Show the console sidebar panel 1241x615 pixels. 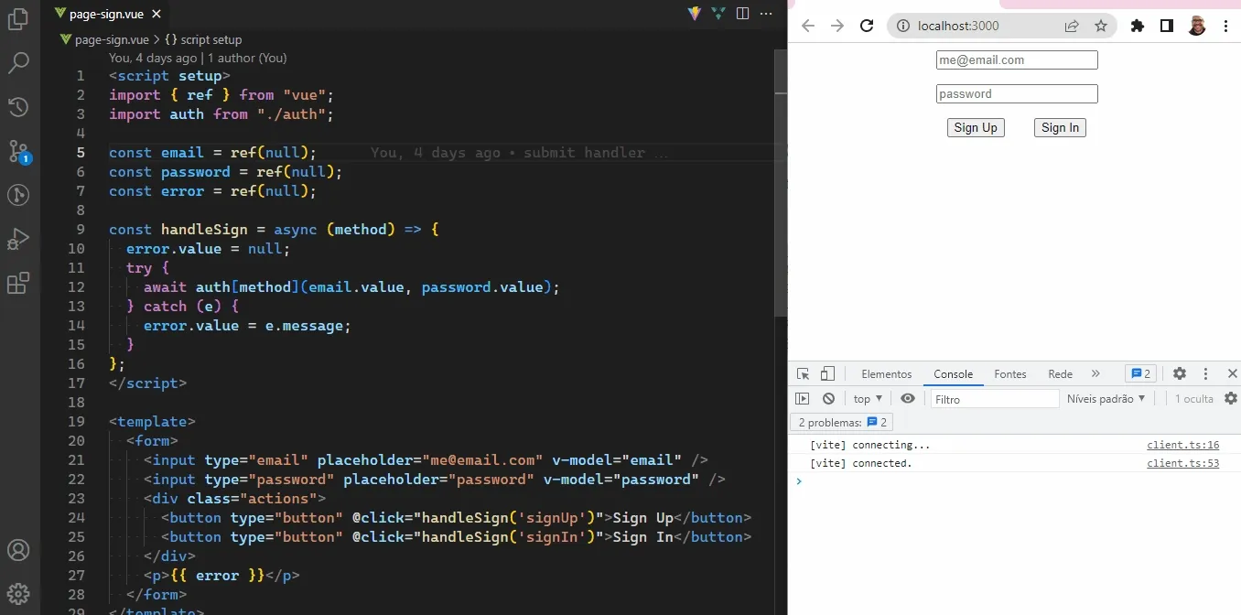[x=802, y=397]
